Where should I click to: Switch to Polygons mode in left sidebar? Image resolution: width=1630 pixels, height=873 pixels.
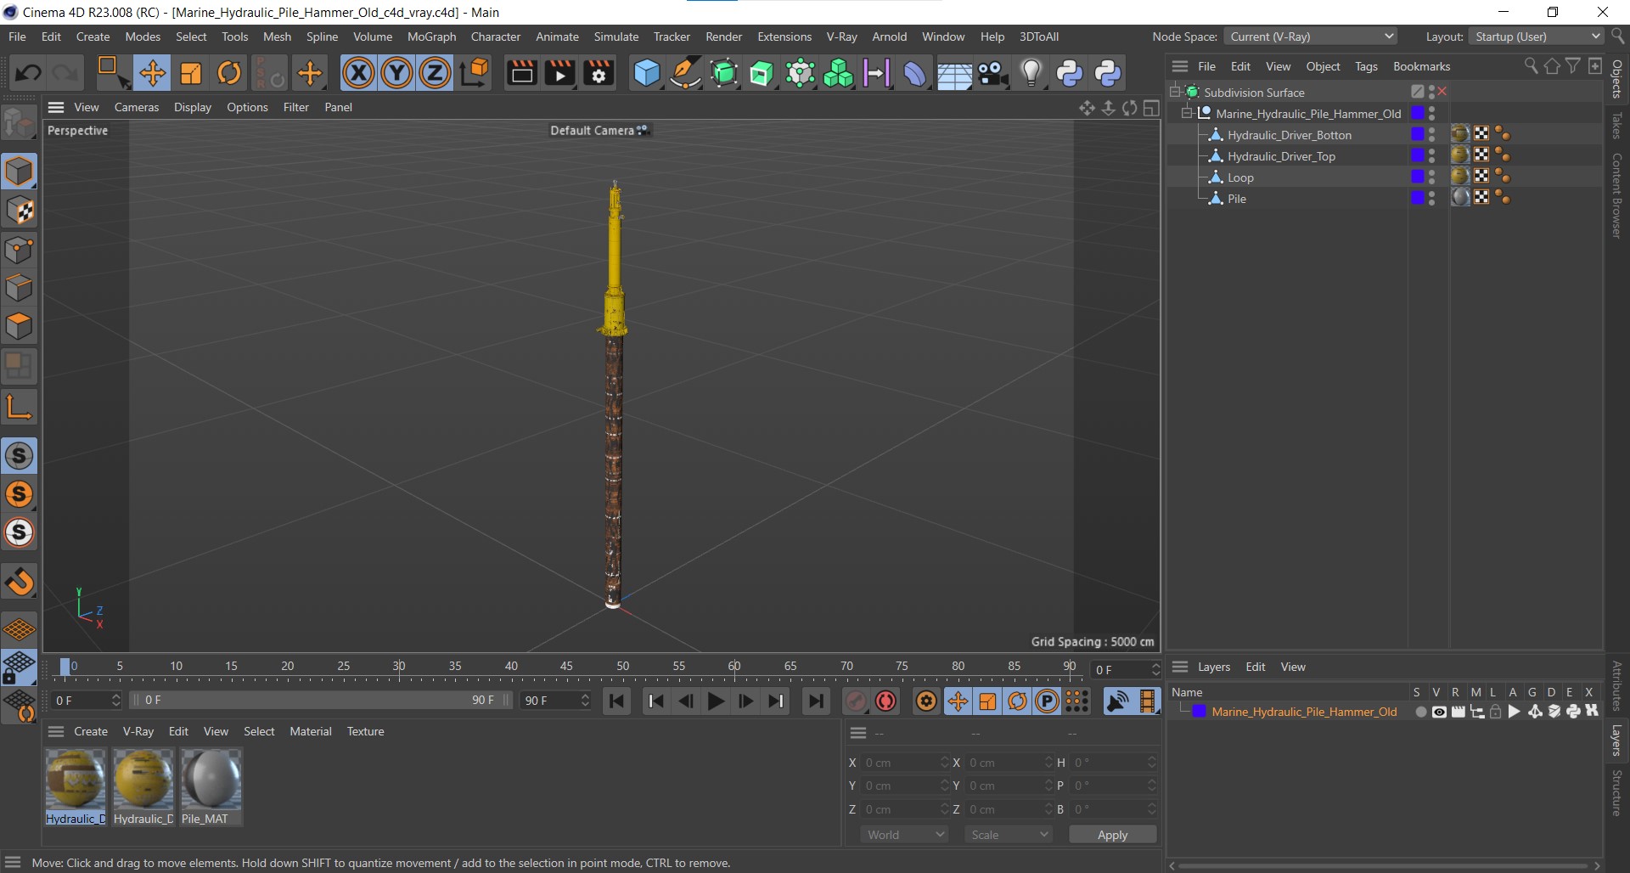(x=19, y=327)
